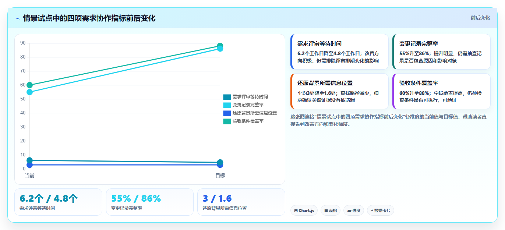Image resolution: width=505 pixels, height=230 pixels.
Task: Click the text 55%升至86%
Action: (x=414, y=53)
